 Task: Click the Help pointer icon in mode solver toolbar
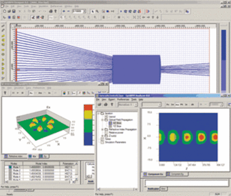tap(5, 93)
